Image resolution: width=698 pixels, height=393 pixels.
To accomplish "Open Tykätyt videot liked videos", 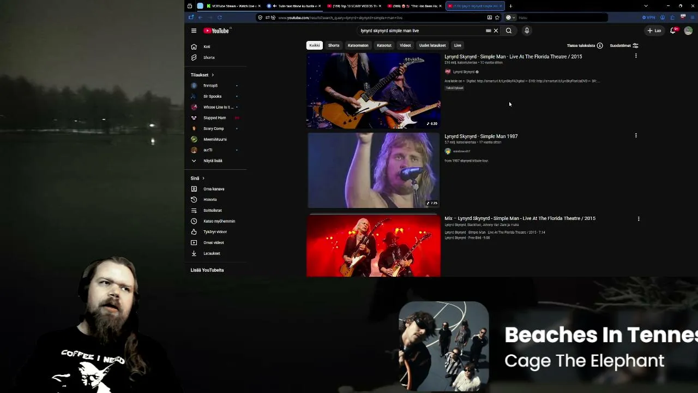I will pos(216,232).
